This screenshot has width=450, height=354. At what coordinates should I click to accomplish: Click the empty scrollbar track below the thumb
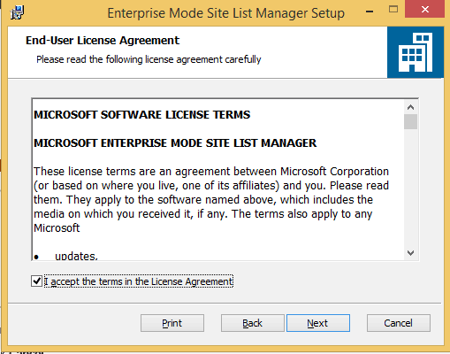(410, 188)
